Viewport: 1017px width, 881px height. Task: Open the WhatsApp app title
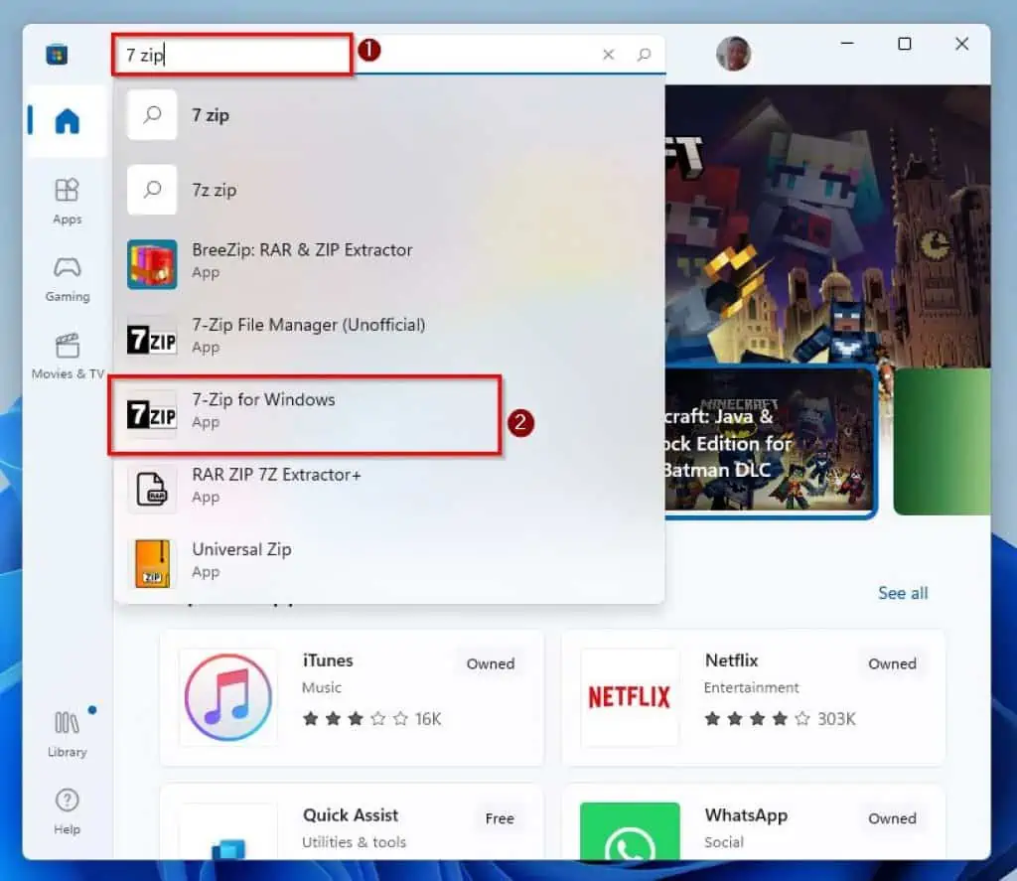(x=746, y=814)
